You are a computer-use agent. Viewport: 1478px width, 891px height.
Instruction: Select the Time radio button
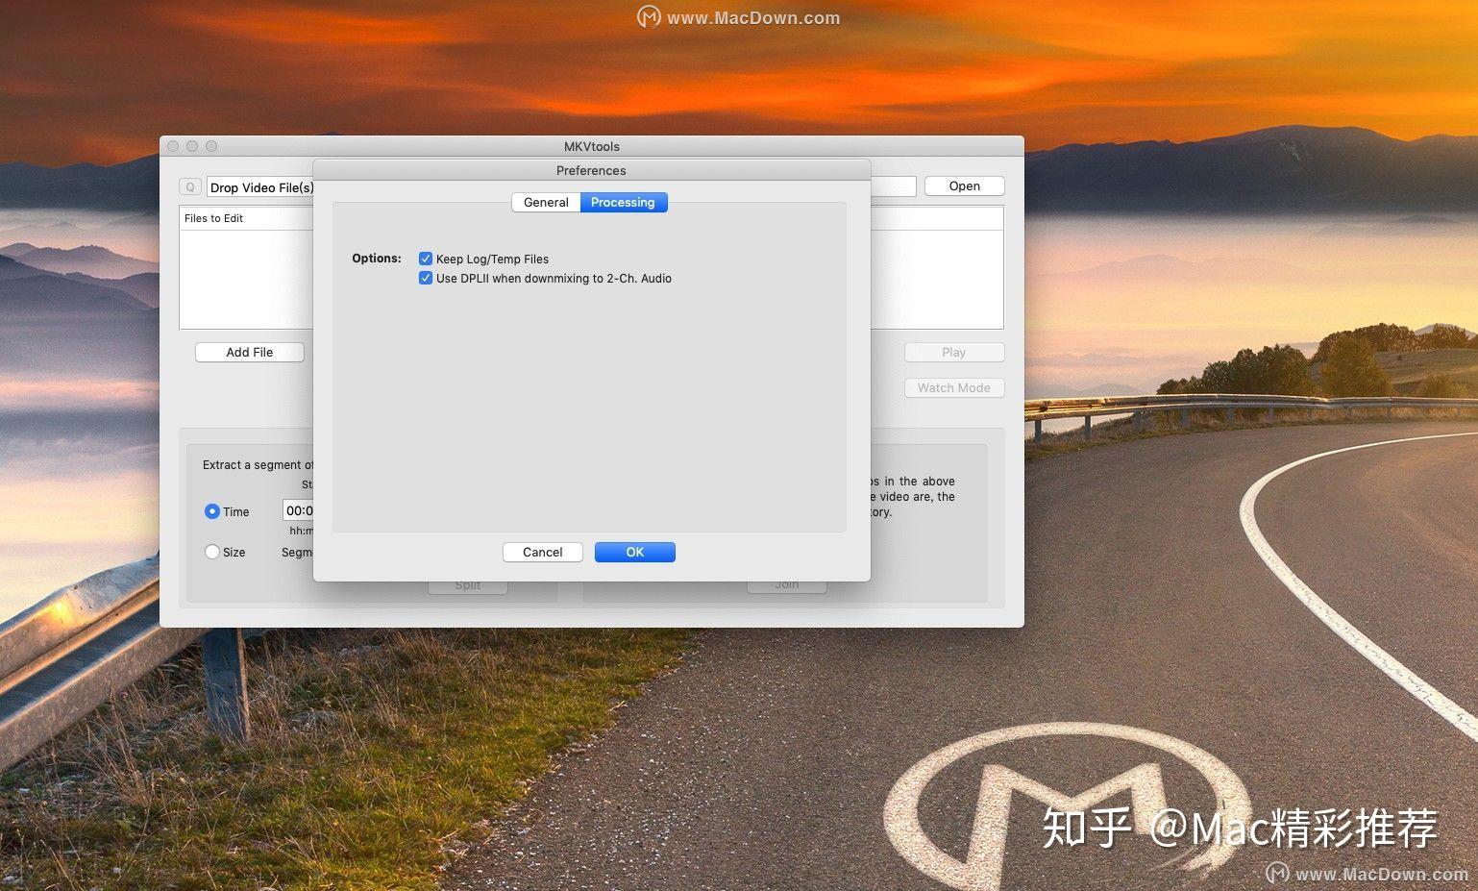[x=212, y=511]
